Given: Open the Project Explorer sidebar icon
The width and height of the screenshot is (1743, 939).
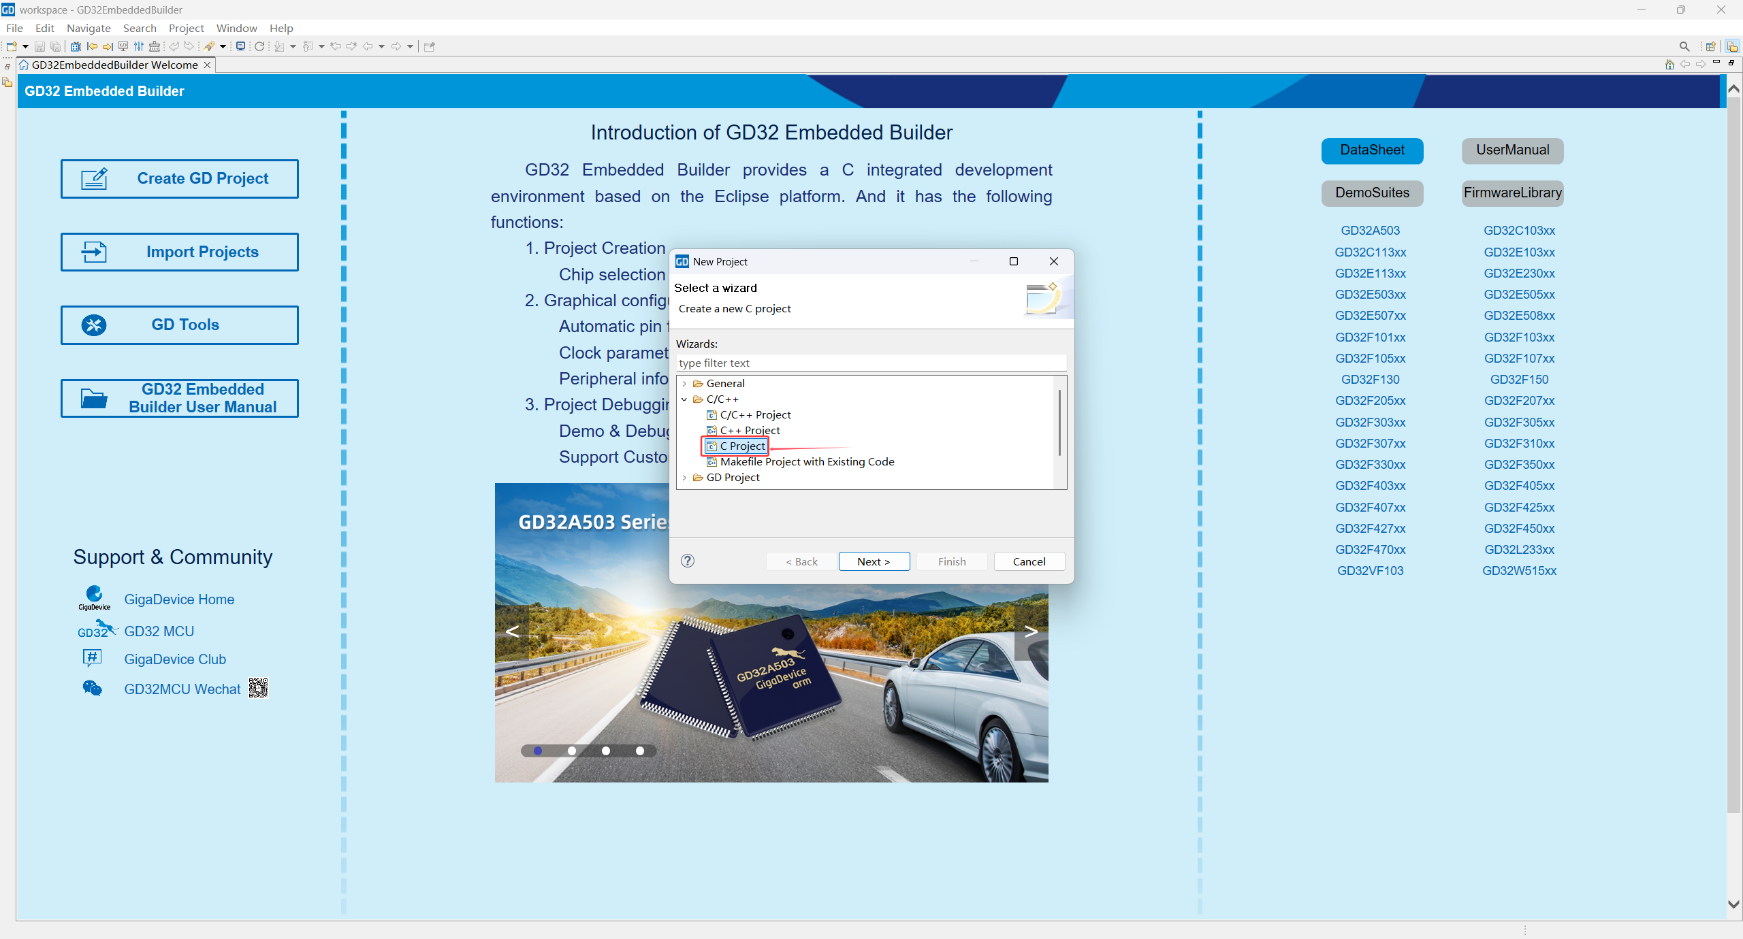Looking at the screenshot, I should coord(7,82).
